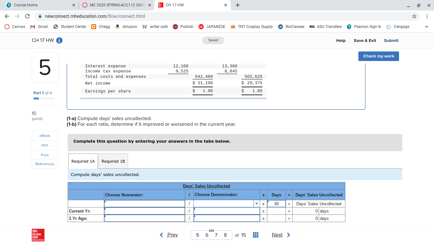Click the CH 17 HW info icon
Screen dimensions: 434x244
[x=59, y=40]
